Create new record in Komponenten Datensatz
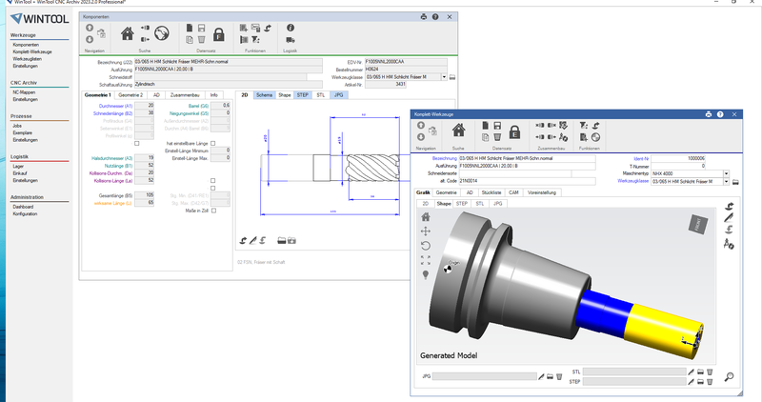762x402 pixels. click(190, 29)
